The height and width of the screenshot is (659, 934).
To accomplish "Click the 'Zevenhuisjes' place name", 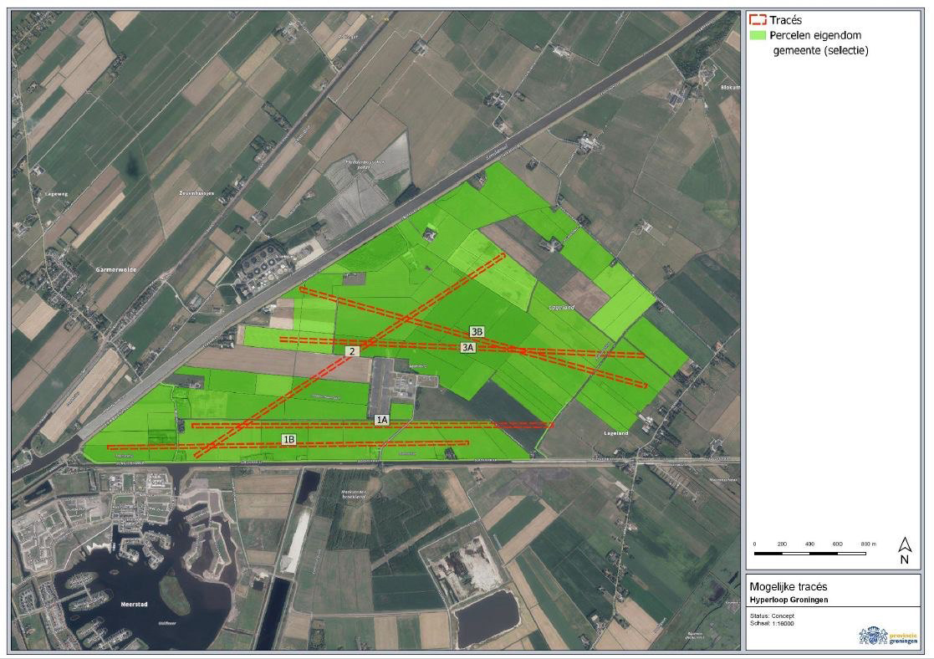I will click(196, 194).
